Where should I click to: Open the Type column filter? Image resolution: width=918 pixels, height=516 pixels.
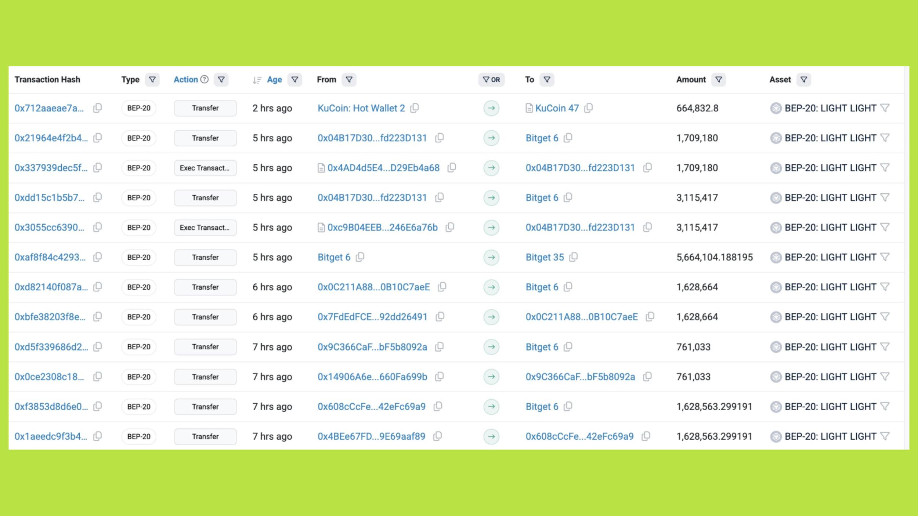point(152,80)
